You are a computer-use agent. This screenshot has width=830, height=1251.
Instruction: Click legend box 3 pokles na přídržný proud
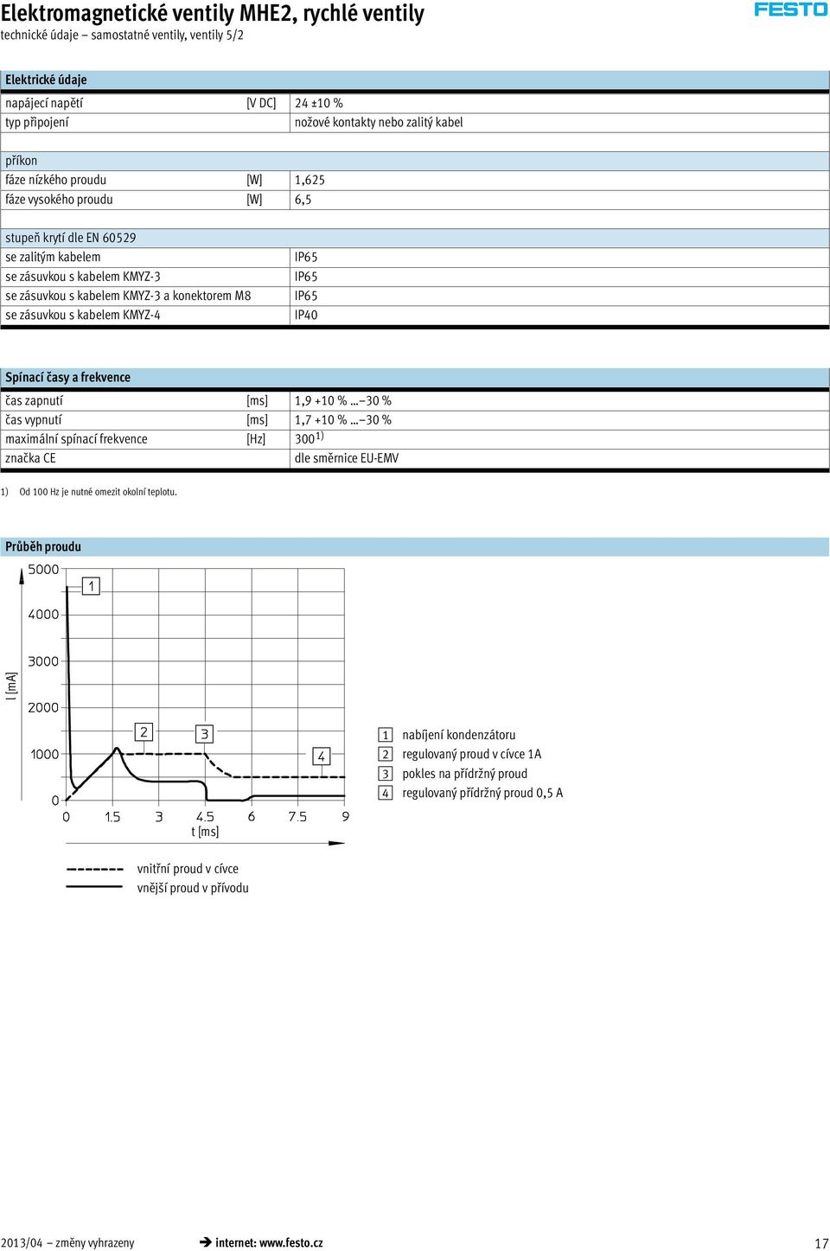[x=386, y=774]
